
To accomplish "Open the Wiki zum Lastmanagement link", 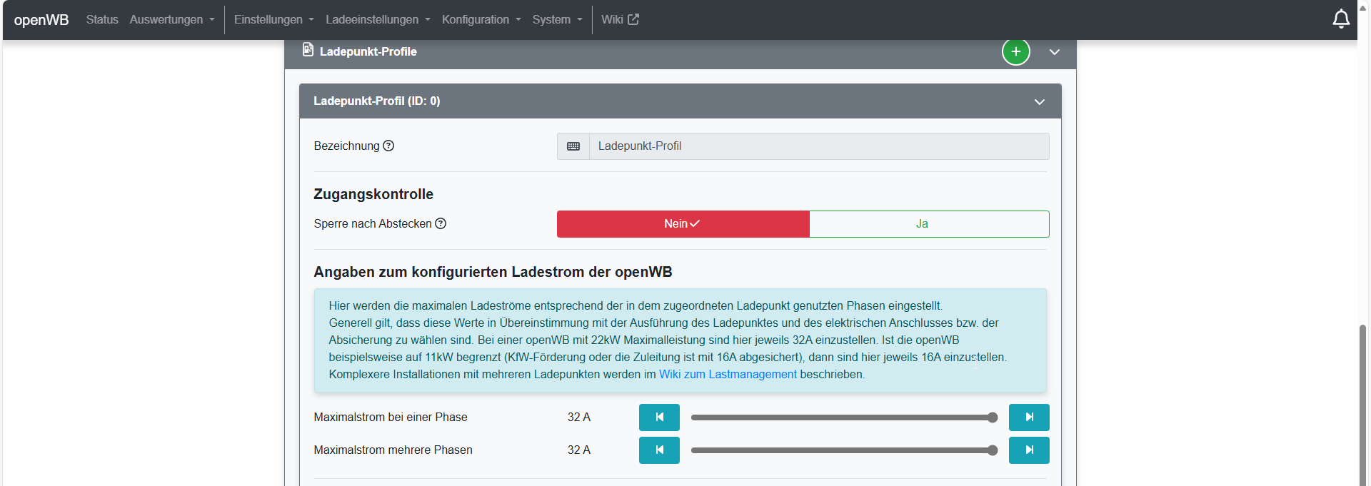I will 728,374.
